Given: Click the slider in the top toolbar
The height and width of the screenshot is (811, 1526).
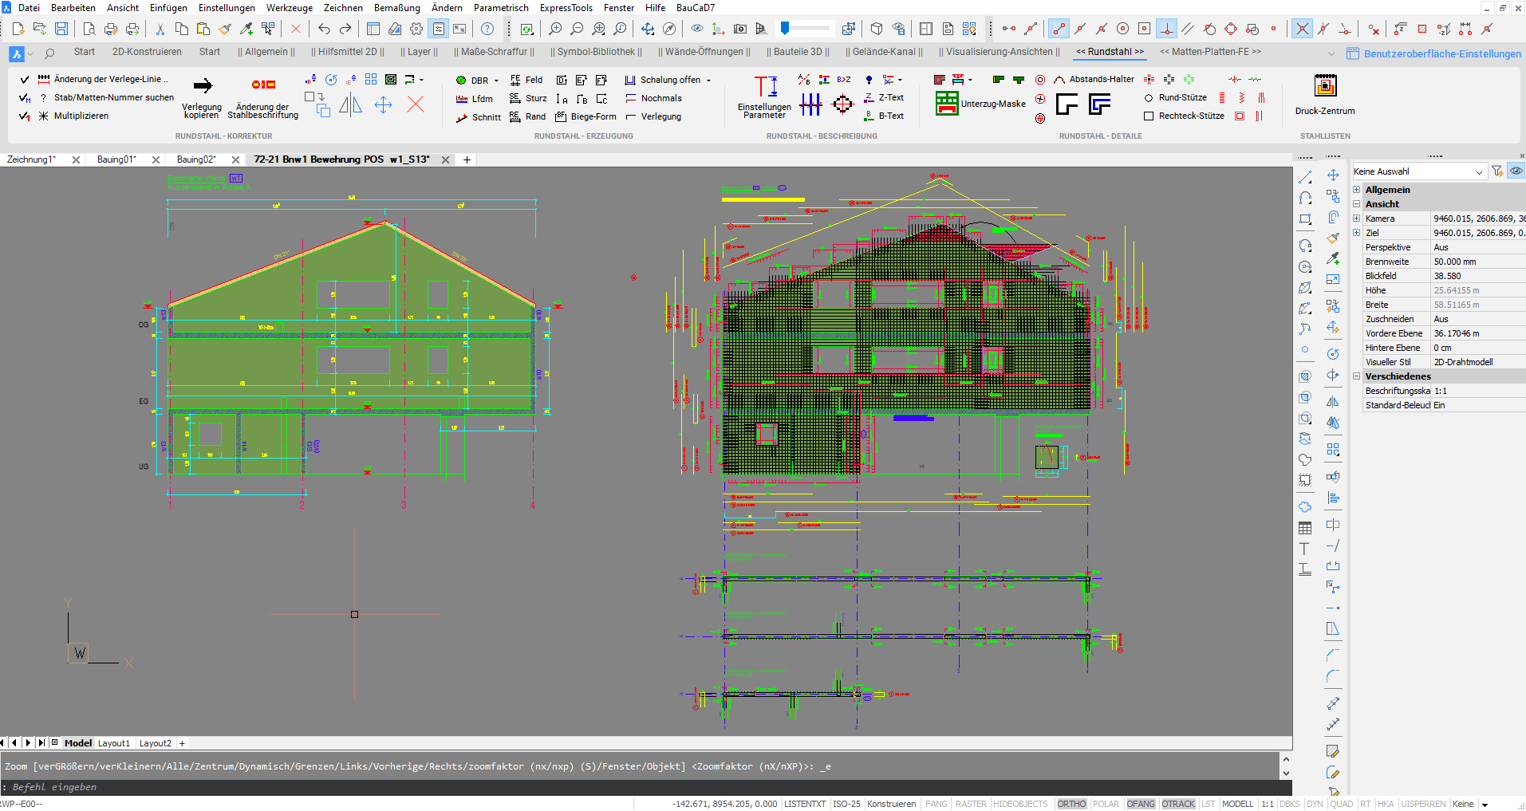Looking at the screenshot, I should [x=786, y=29].
